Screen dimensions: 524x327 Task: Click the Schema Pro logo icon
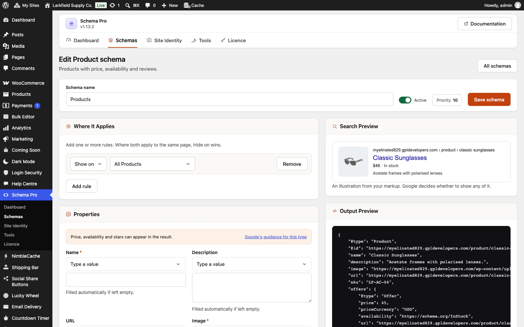(71, 24)
